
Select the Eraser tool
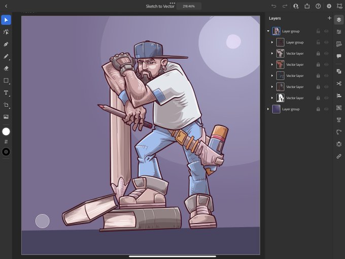pos(6,68)
